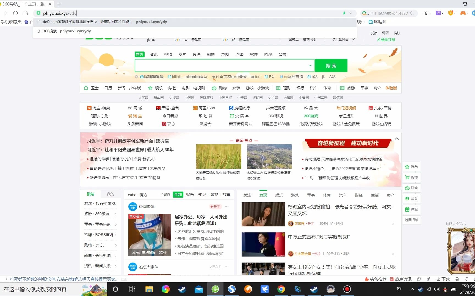Click the 游戏 sidebar shortcut button
Image resolution: width=475 pixels, height=296 pixels.
[x=412, y=188]
